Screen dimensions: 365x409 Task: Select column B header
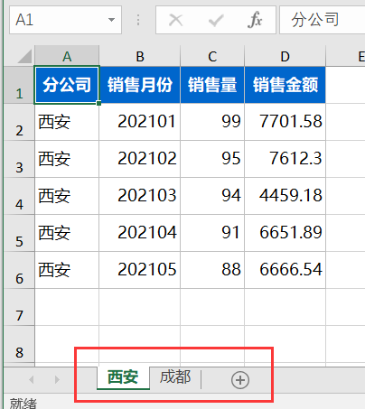pos(140,56)
